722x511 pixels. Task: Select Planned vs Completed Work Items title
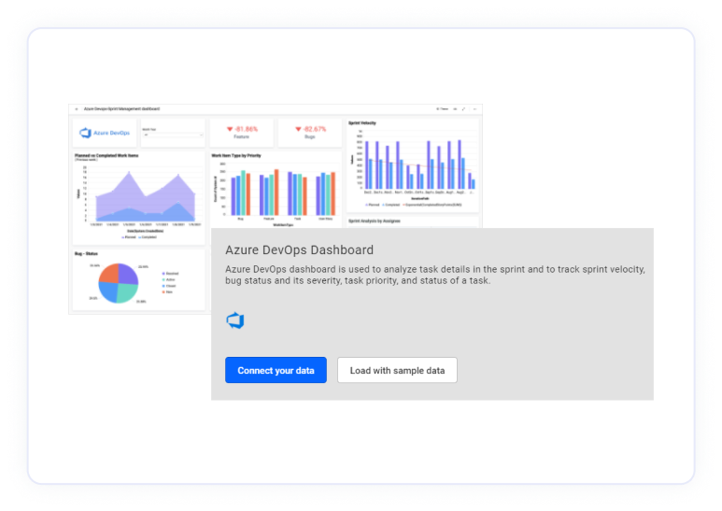pos(106,156)
